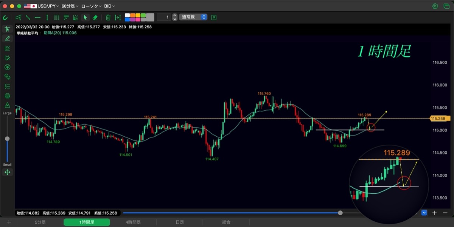Image resolution: width=454 pixels, height=227 pixels.
Task: Select the fan lines drawing tool
Action: click(76, 17)
